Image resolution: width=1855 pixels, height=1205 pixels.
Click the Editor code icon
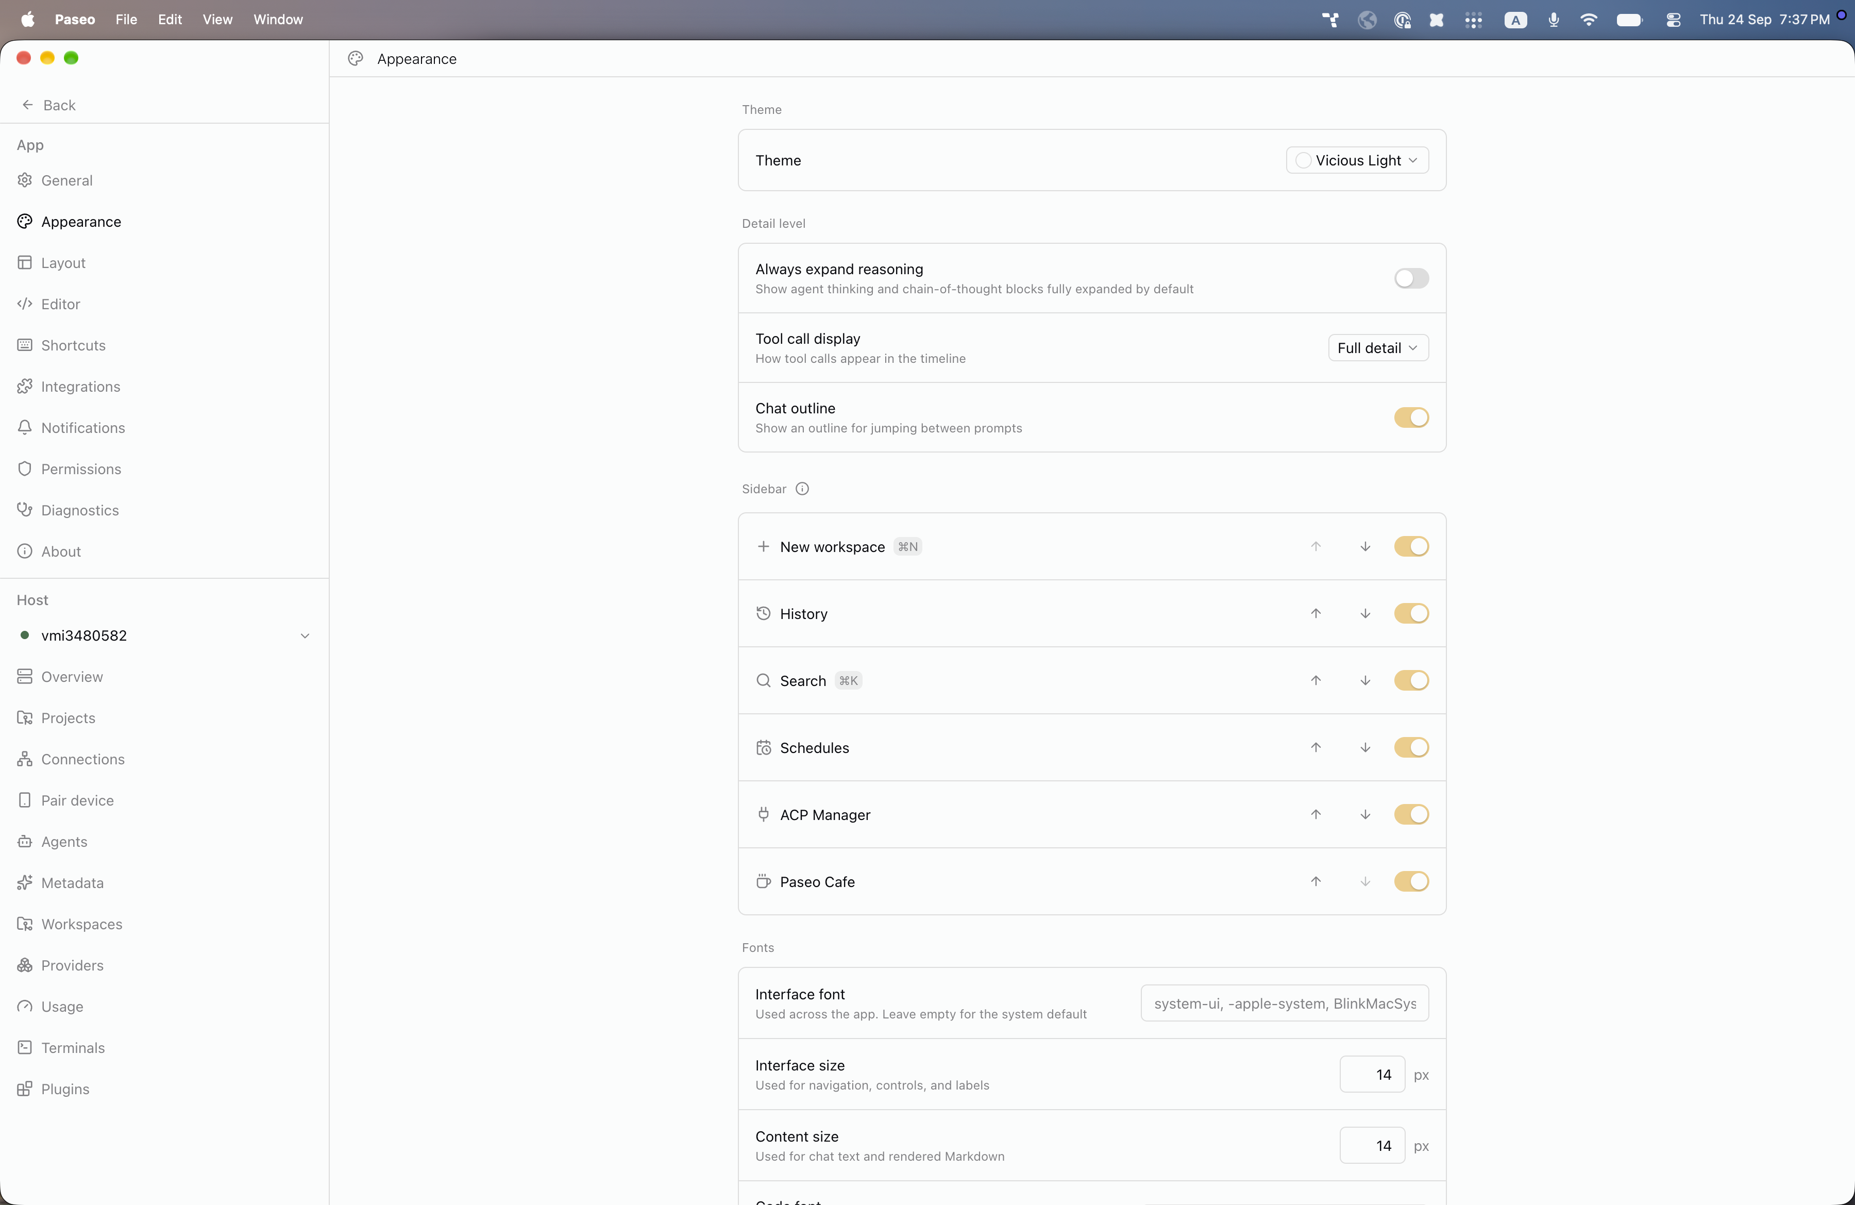tap(25, 304)
